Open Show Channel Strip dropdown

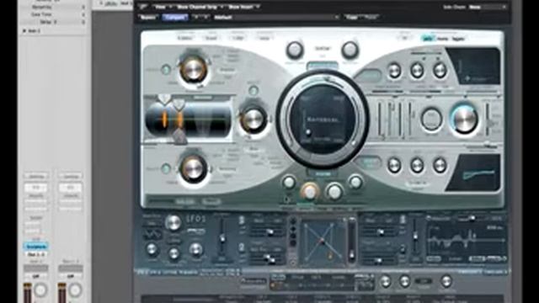(x=200, y=7)
